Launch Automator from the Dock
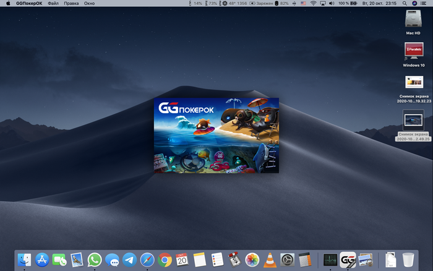The width and height of the screenshot is (433, 271). [234, 260]
